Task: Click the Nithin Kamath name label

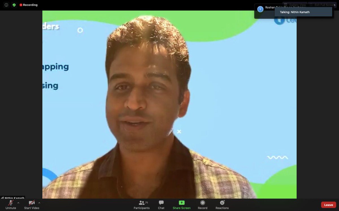Action: (13, 198)
